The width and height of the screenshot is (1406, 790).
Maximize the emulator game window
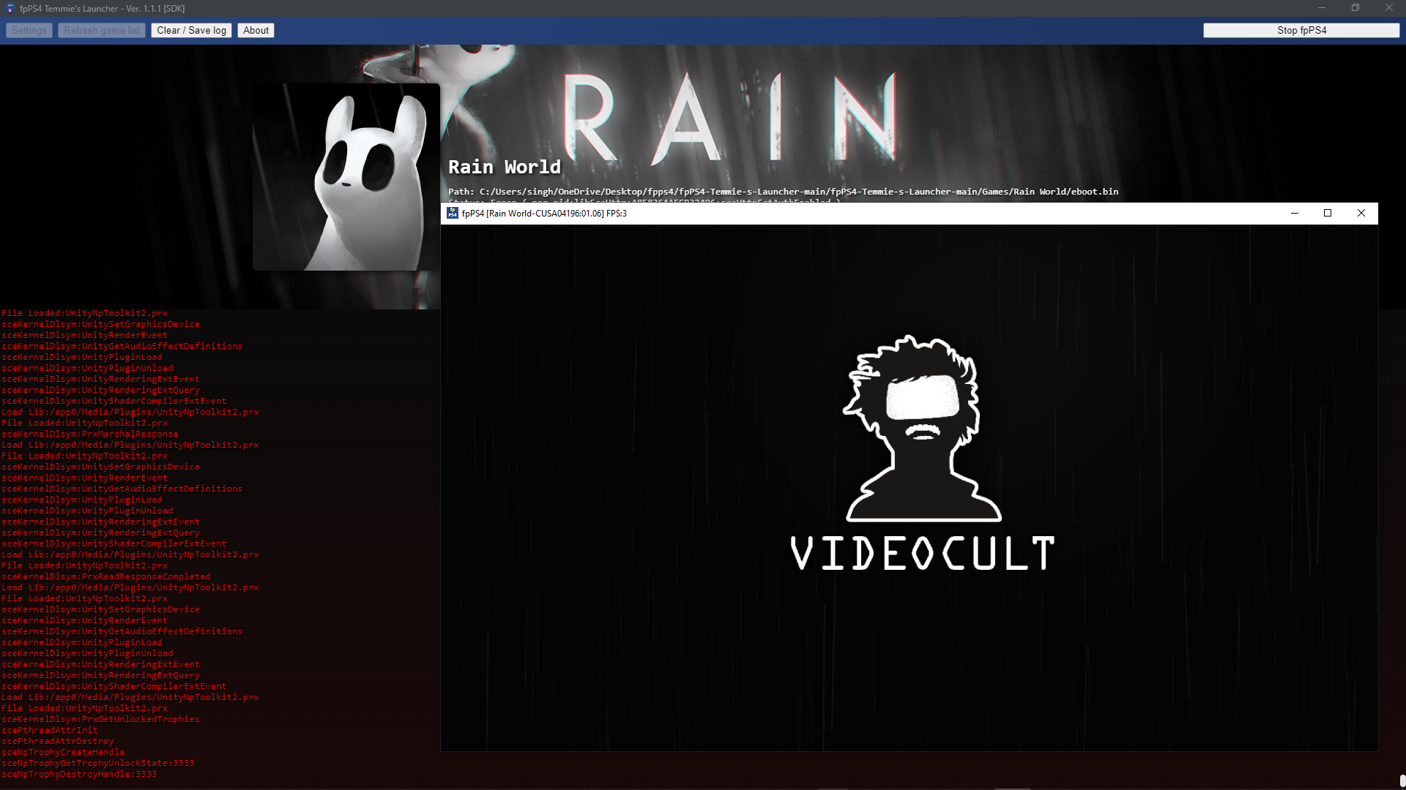coord(1328,213)
